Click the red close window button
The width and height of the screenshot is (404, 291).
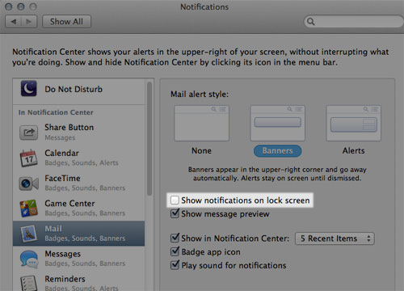pyautogui.click(x=9, y=6)
